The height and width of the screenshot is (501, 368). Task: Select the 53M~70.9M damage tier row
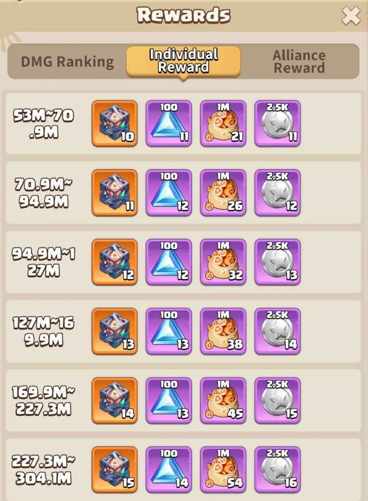(184, 124)
